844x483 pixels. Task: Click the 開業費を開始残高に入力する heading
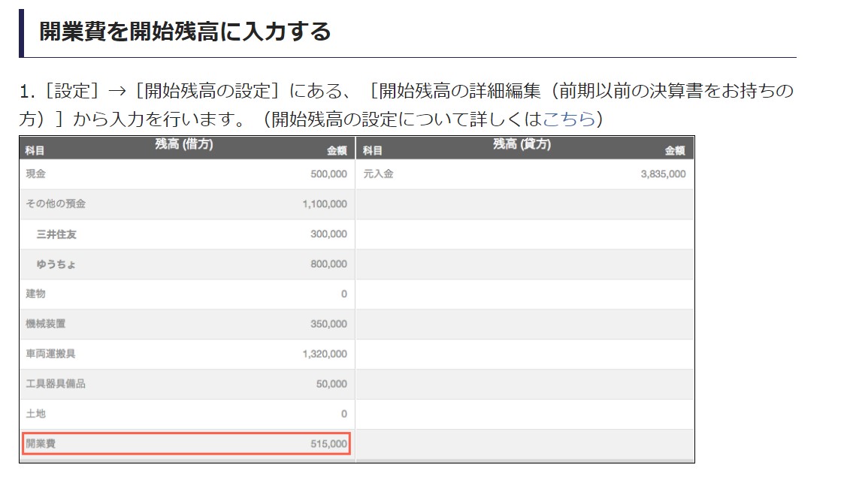185,32
